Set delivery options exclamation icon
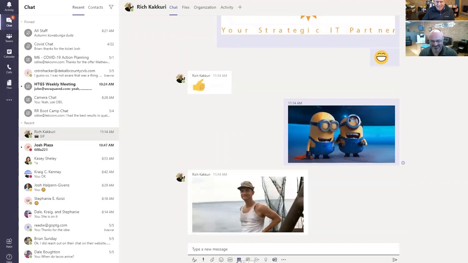Image resolution: width=468 pixels, height=263 pixels. pos(203,260)
